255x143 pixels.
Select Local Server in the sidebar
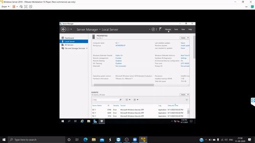coord(74,41)
